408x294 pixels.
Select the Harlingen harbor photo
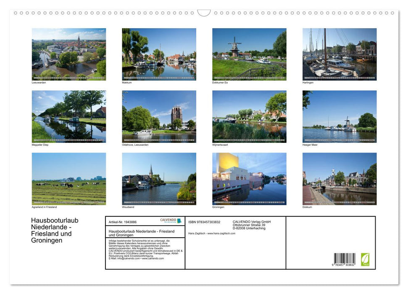click(x=340, y=54)
